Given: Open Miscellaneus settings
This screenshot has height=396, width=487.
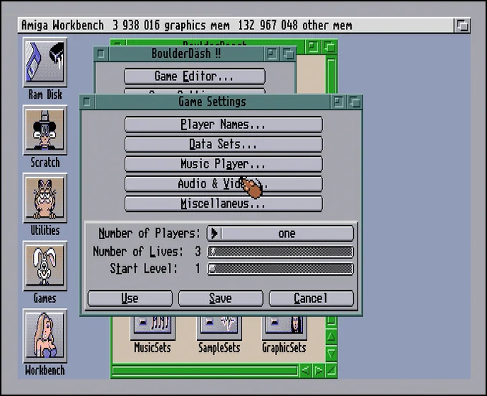Looking at the screenshot, I should pos(223,204).
